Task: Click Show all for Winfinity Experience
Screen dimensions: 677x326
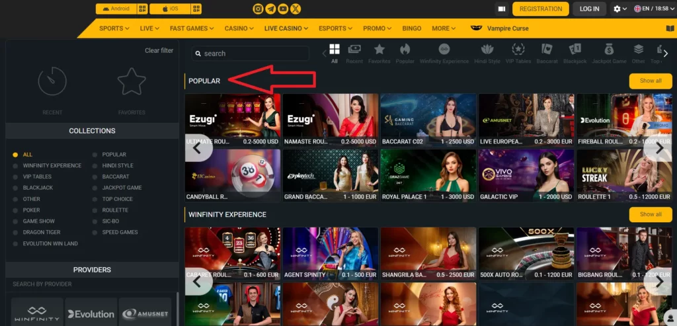Action: tap(651, 215)
